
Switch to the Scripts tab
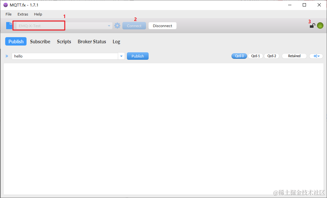64,42
